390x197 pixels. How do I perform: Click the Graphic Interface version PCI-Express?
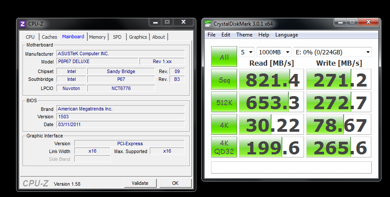tap(129, 144)
